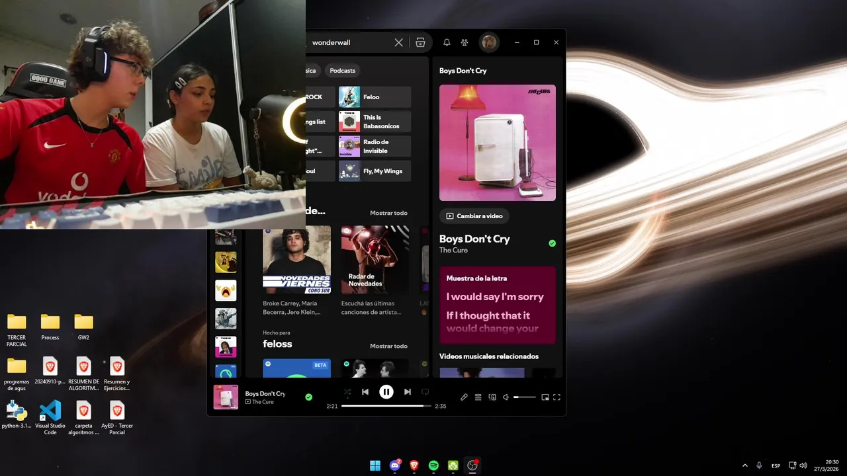
Task: Open TERCER PARCIAL desktop folder
Action: [x=17, y=330]
